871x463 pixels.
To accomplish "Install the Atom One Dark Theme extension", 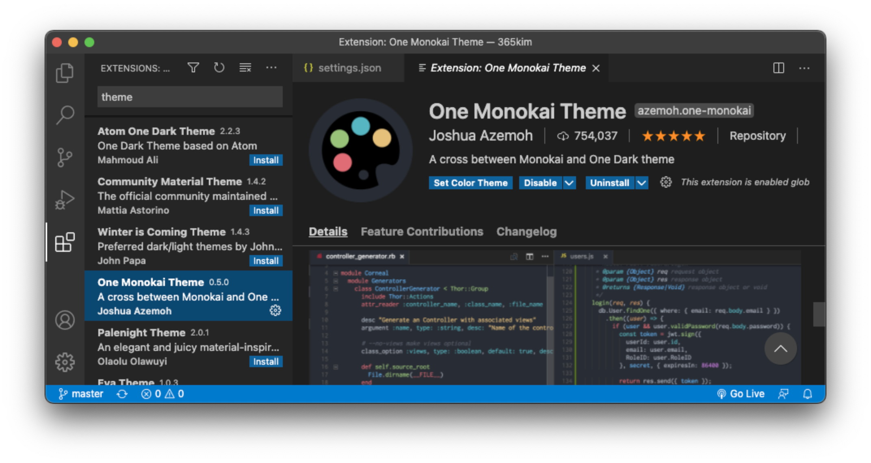I will pos(266,160).
